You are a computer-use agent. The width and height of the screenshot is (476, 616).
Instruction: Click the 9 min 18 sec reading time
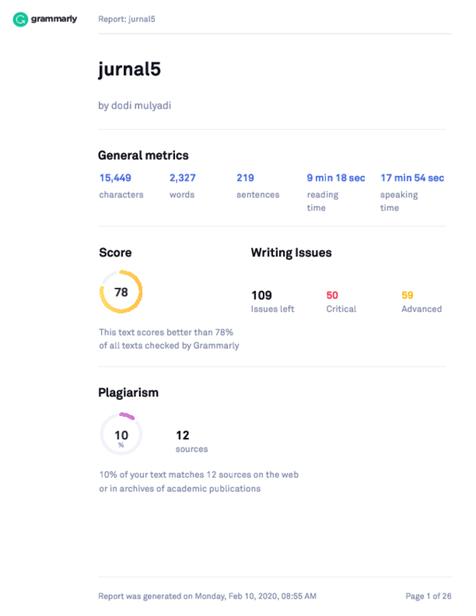(336, 178)
